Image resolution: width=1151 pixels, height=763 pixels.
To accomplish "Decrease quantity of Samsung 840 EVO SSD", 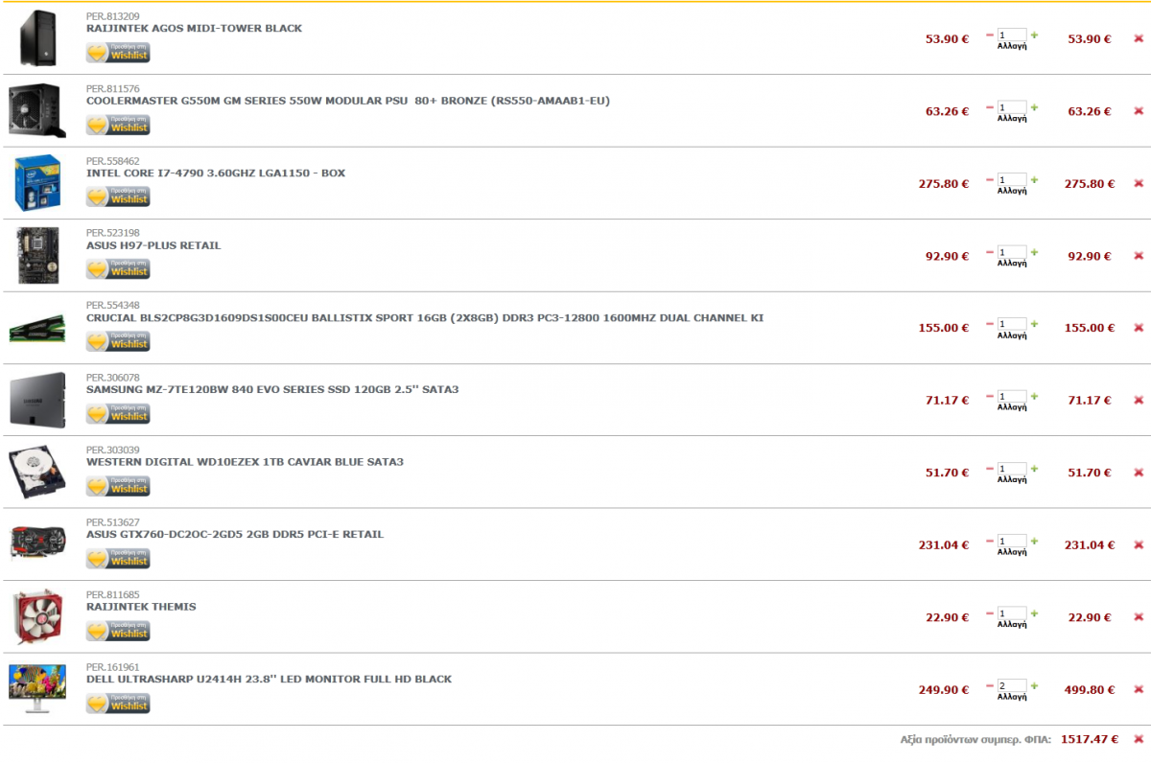I will [990, 396].
